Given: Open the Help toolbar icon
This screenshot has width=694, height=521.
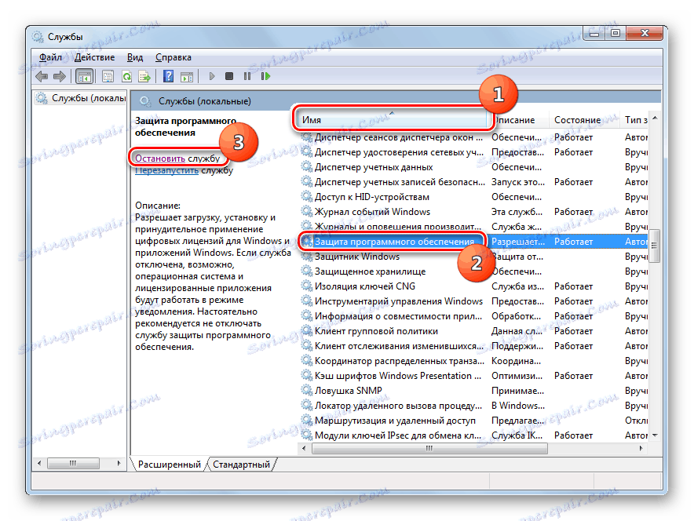Looking at the screenshot, I should pos(168,76).
